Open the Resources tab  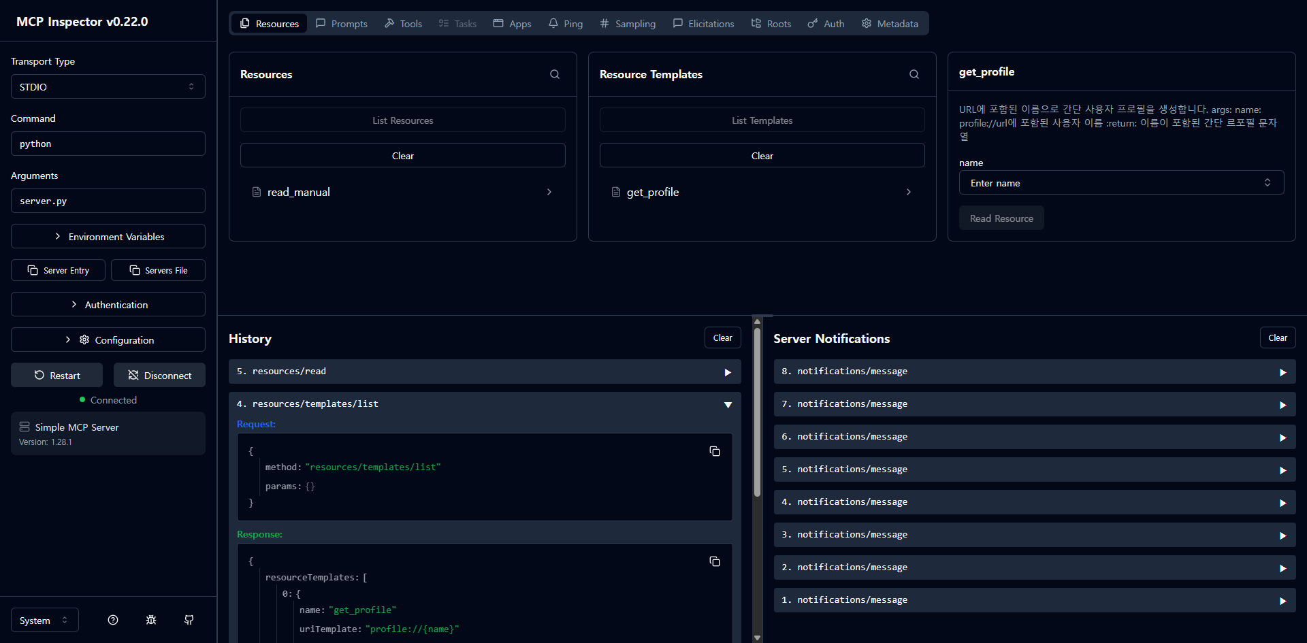270,23
